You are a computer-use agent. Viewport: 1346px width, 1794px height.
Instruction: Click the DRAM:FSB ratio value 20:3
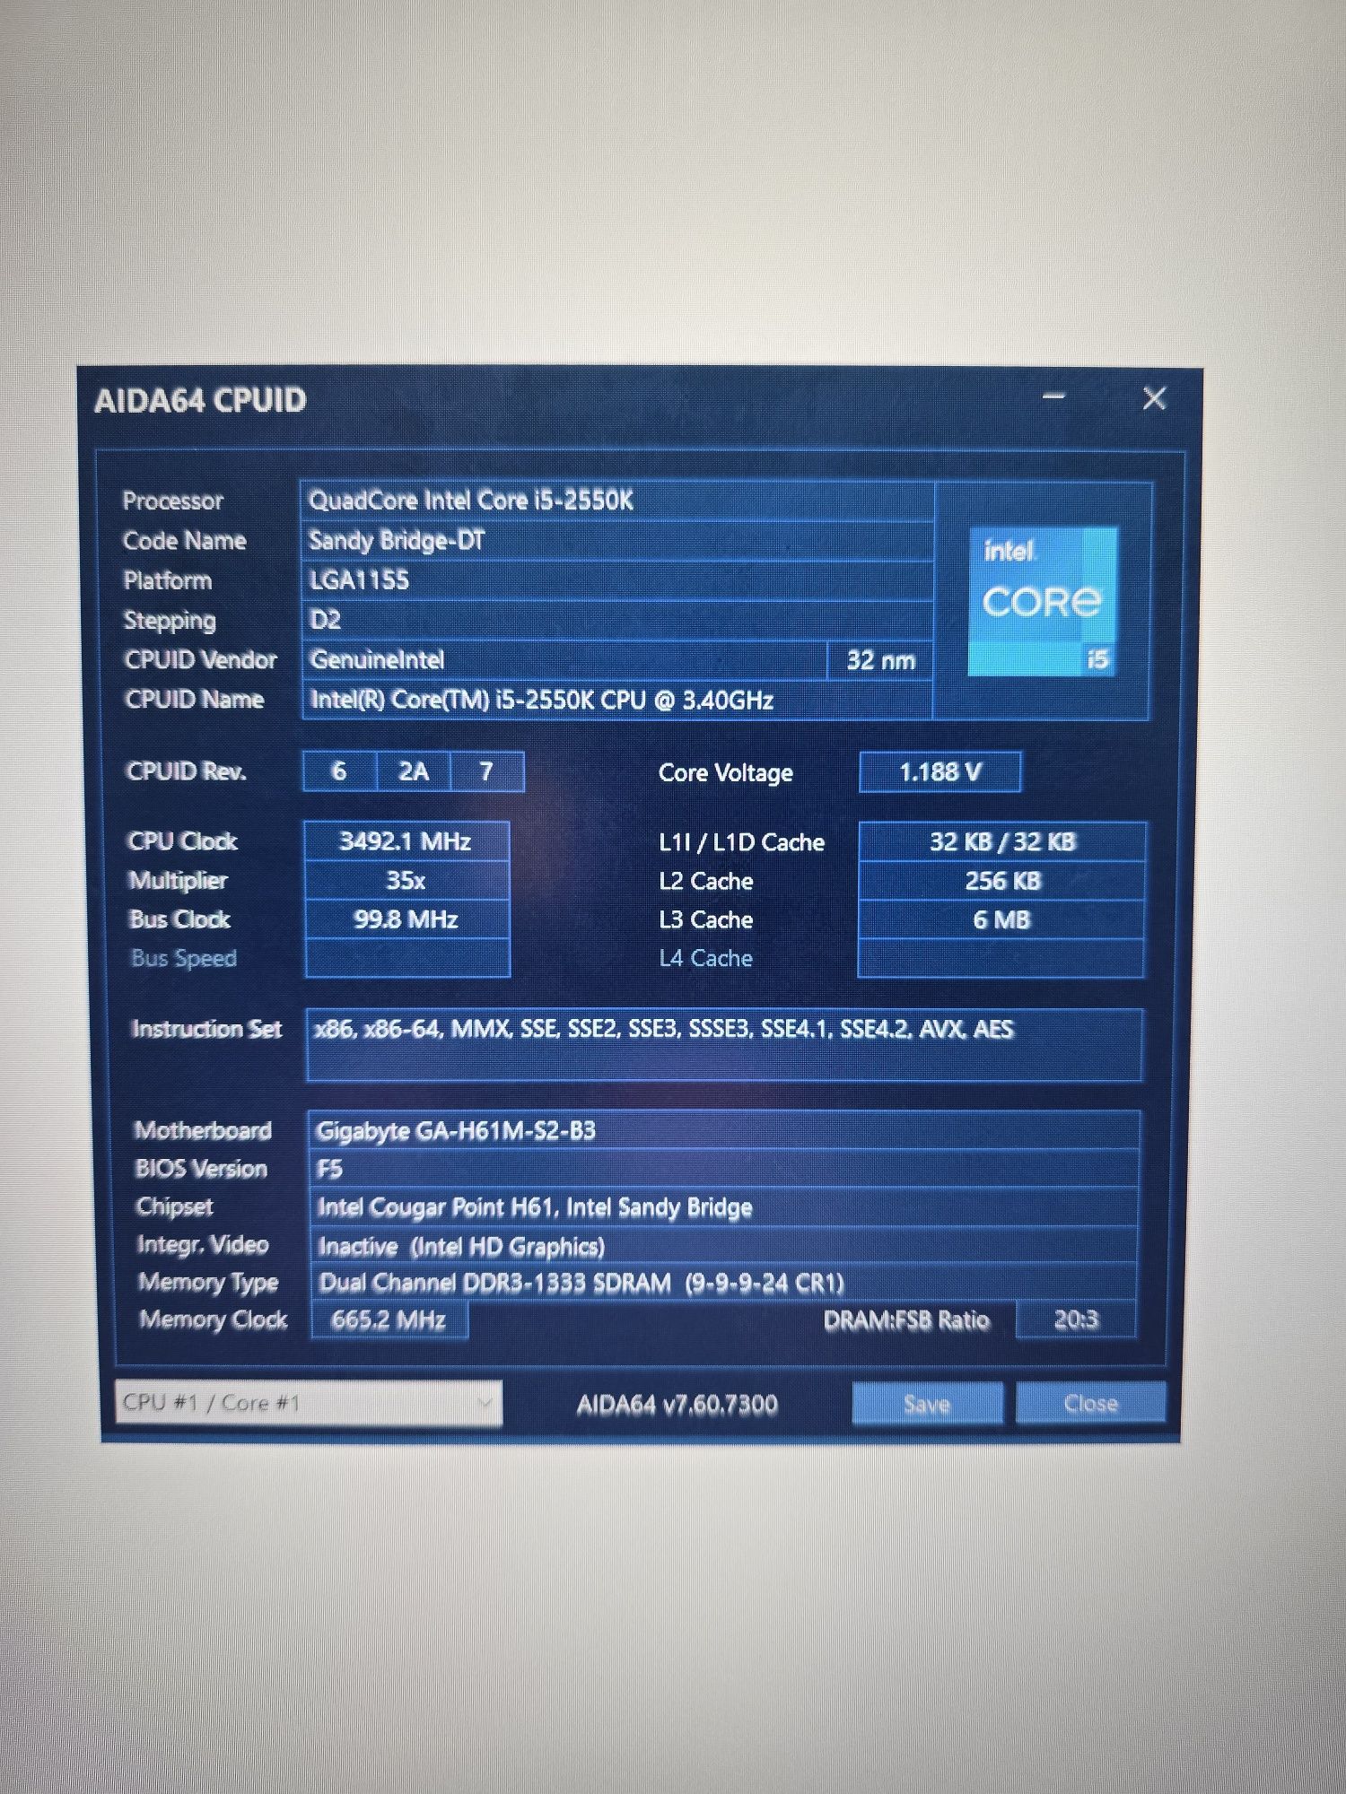coord(1076,1319)
